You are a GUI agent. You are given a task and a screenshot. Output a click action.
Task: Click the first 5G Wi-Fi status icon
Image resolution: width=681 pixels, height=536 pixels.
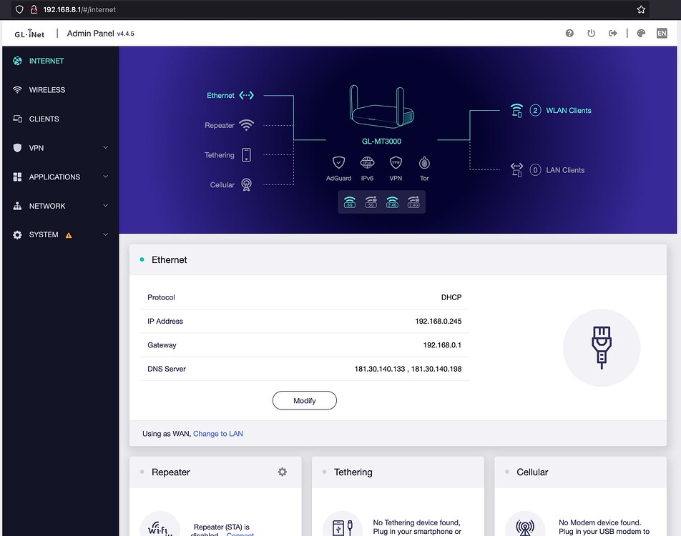pos(350,202)
